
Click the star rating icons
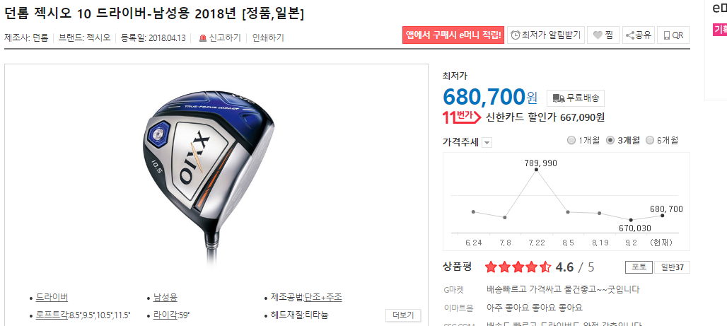pyautogui.click(x=518, y=267)
